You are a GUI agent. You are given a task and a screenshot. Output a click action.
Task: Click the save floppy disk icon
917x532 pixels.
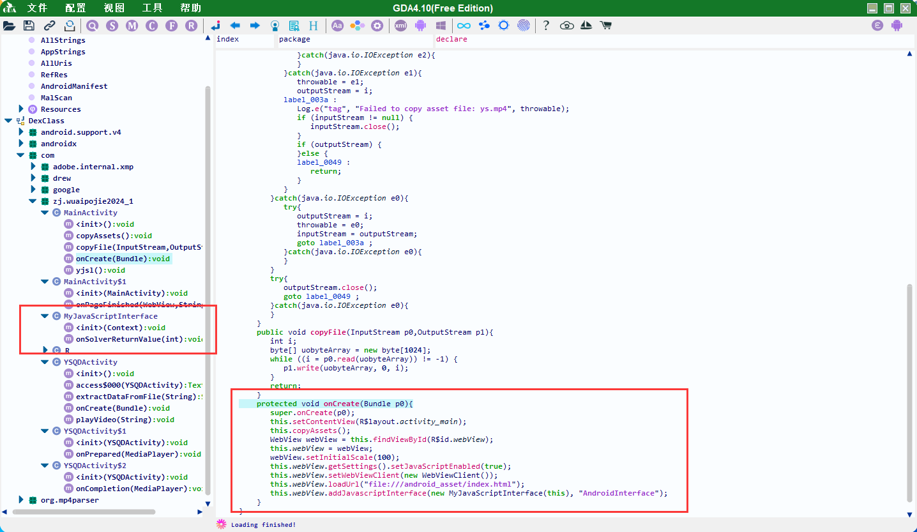[x=29, y=26]
